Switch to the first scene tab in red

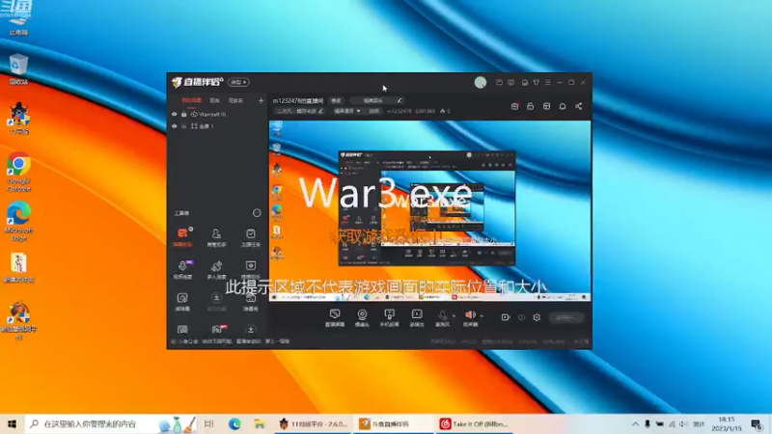coord(191,100)
